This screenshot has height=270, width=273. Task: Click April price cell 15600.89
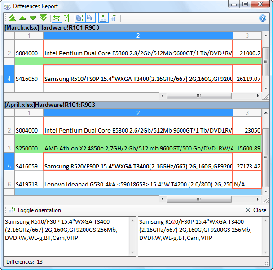pyautogui.click(x=247, y=143)
